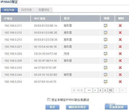Edit the 192.168.0.233 binding entry
Viewport: 129px width, 110px height.
tap(105, 68)
